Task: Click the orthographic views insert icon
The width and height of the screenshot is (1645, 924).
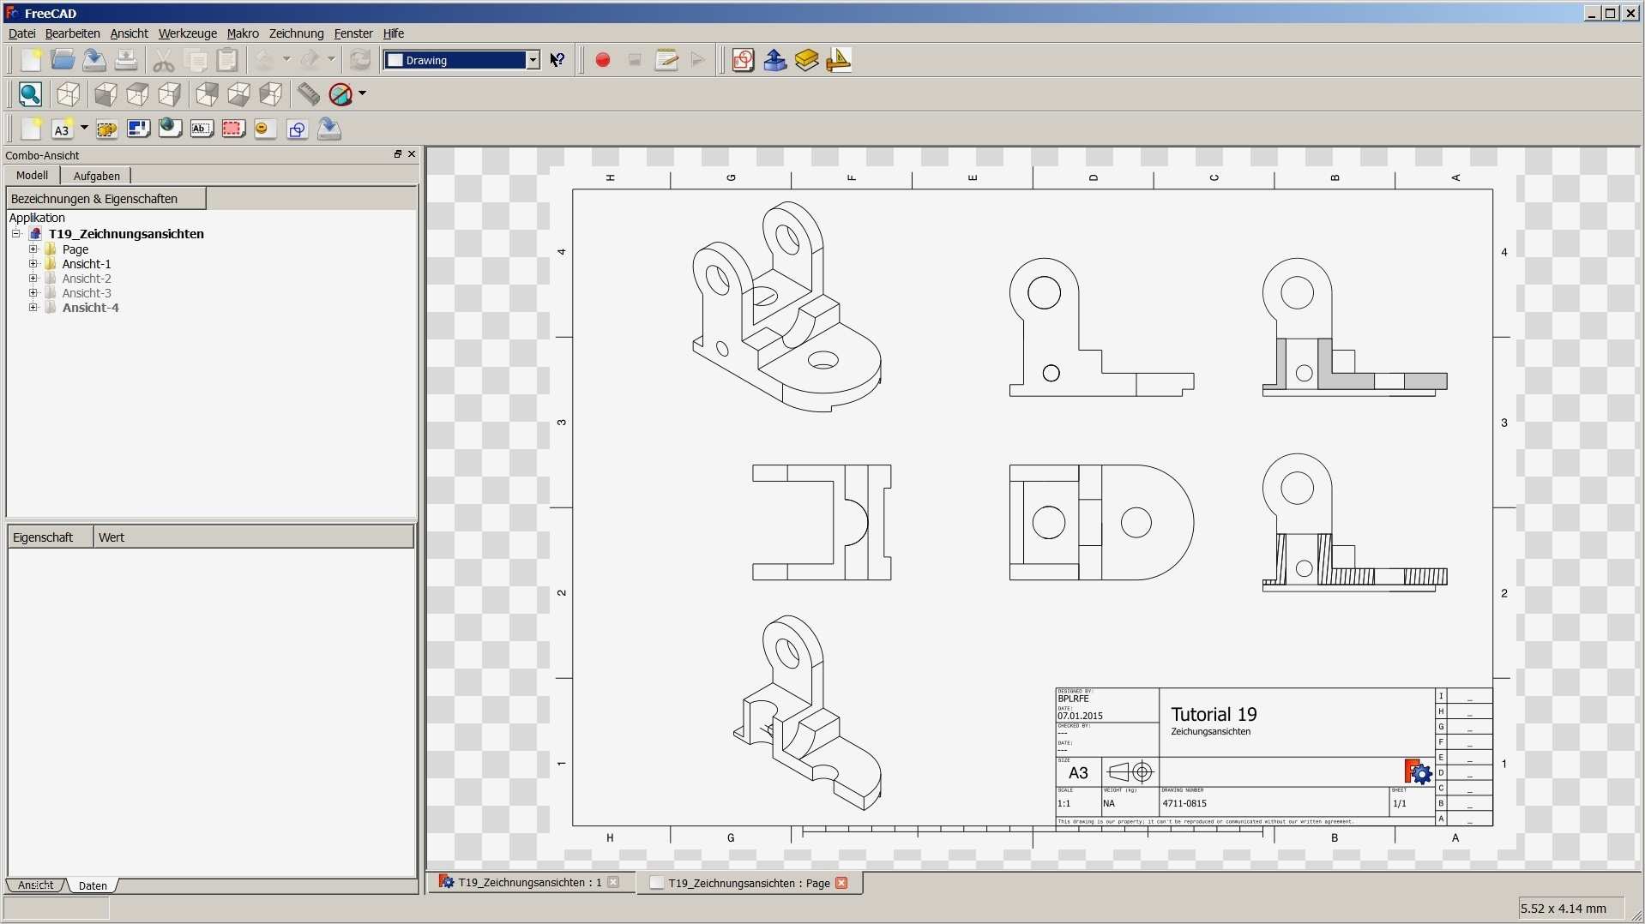Action: [138, 129]
